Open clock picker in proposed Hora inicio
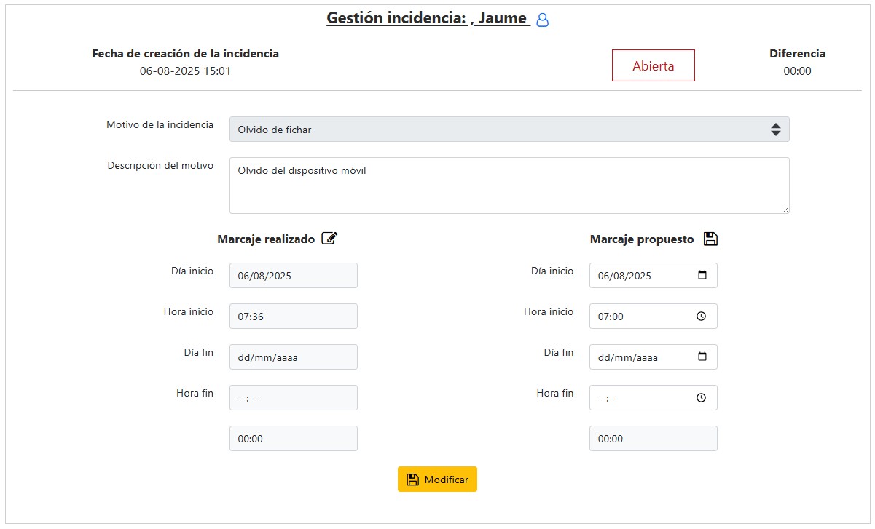Viewport: 875px width, 529px height. [701, 317]
